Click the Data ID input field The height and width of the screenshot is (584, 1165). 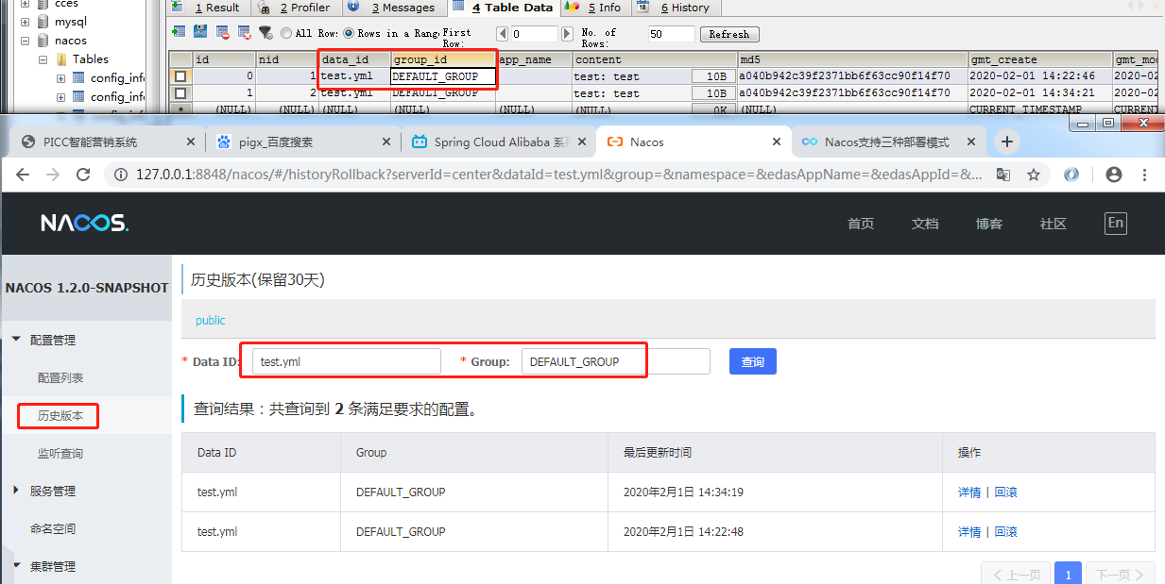pyautogui.click(x=347, y=361)
